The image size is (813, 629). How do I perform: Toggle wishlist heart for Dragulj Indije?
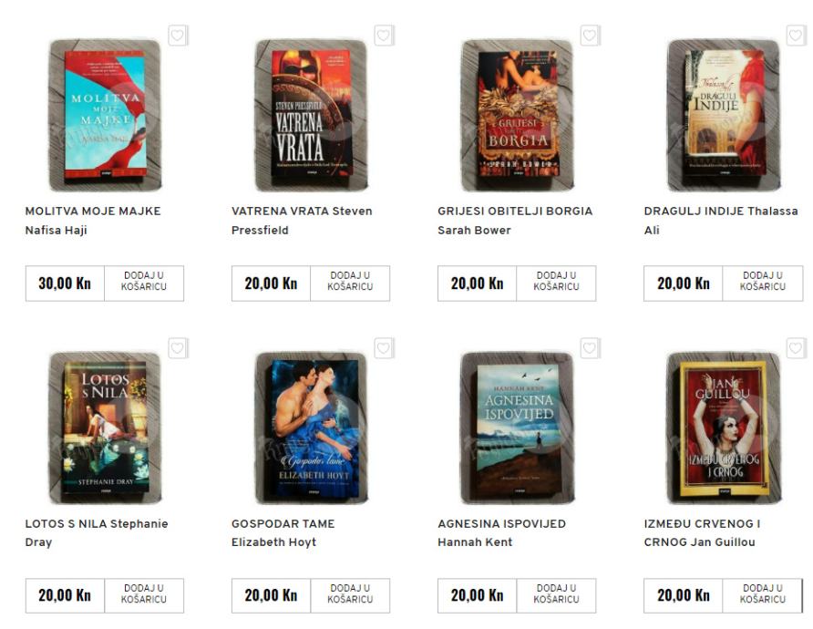796,36
